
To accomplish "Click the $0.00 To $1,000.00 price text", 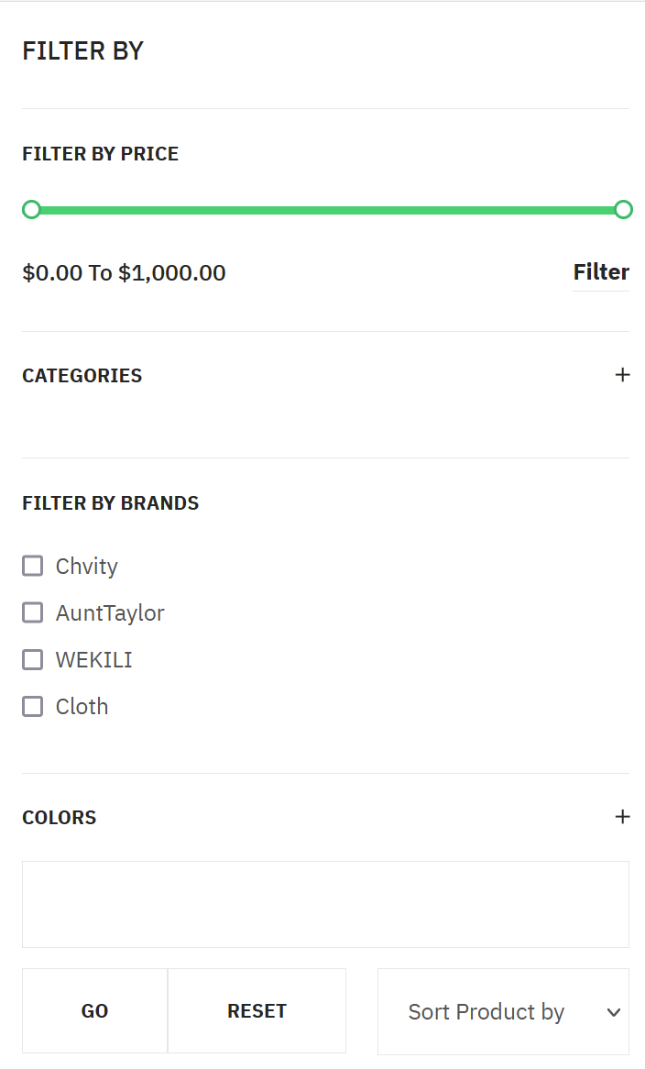I will click(124, 273).
